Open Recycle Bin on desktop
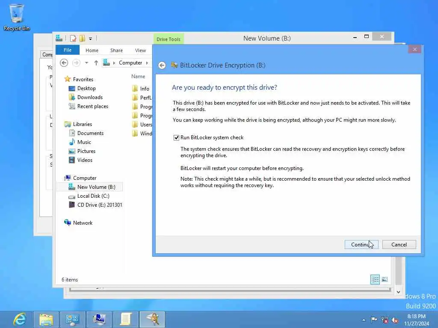 pos(17,17)
